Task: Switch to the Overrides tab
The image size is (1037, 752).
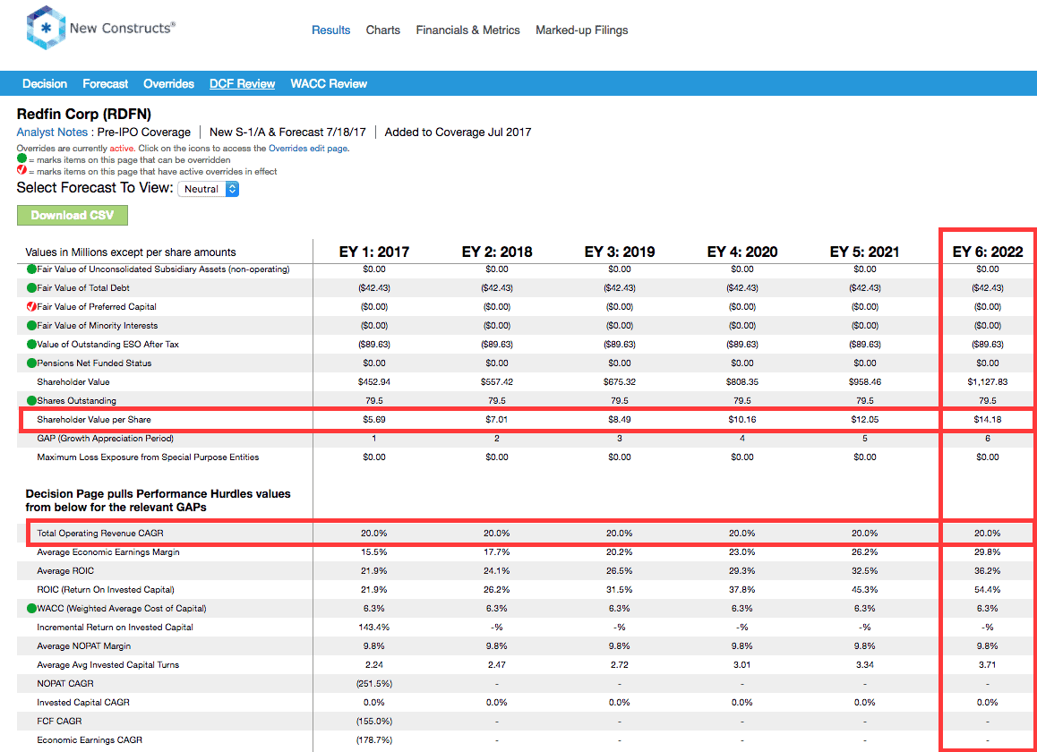Action: click(168, 83)
